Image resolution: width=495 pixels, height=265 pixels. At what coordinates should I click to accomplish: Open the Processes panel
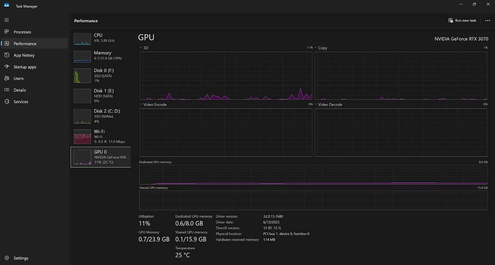(22, 31)
